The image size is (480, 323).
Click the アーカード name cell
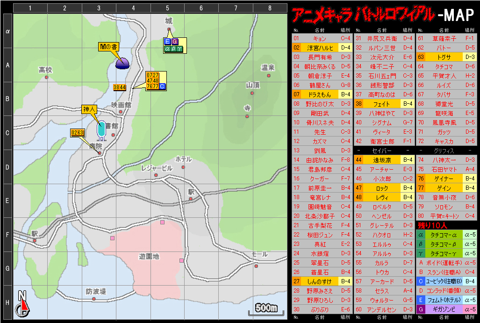pos(382,281)
